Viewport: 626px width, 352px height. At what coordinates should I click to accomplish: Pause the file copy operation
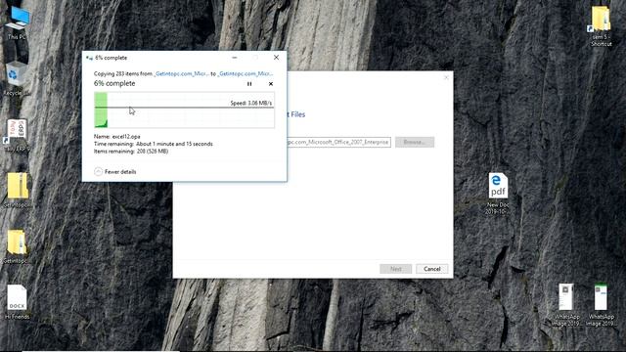click(x=249, y=84)
